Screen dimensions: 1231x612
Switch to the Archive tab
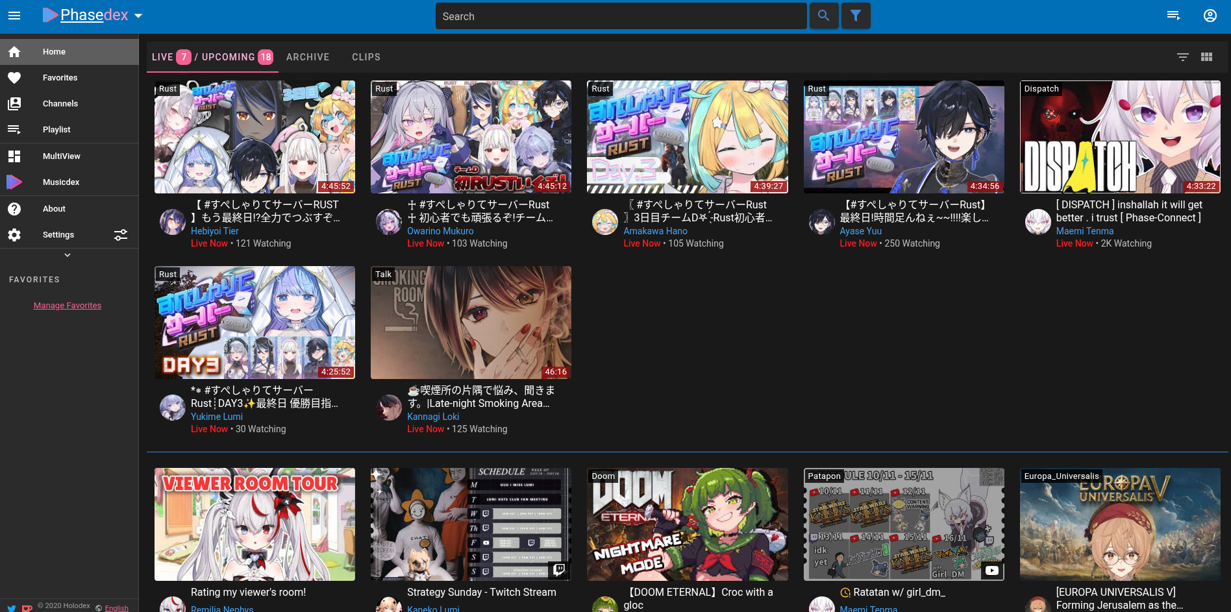click(308, 57)
